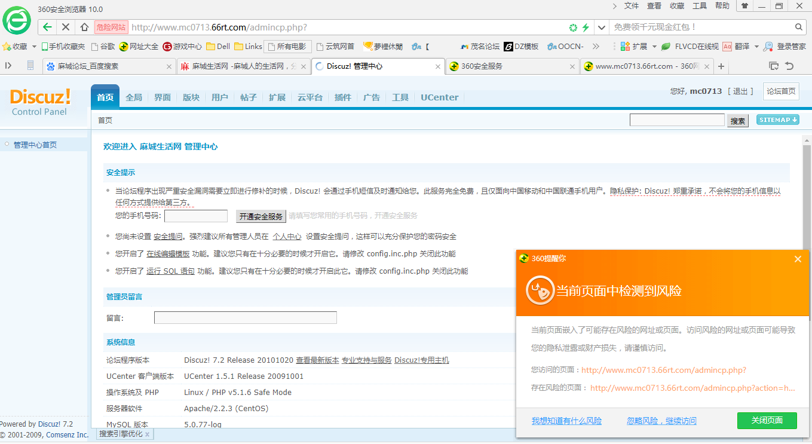Expand the 扩展 dropdown arrow
This screenshot has height=444, width=812.
click(654, 46)
